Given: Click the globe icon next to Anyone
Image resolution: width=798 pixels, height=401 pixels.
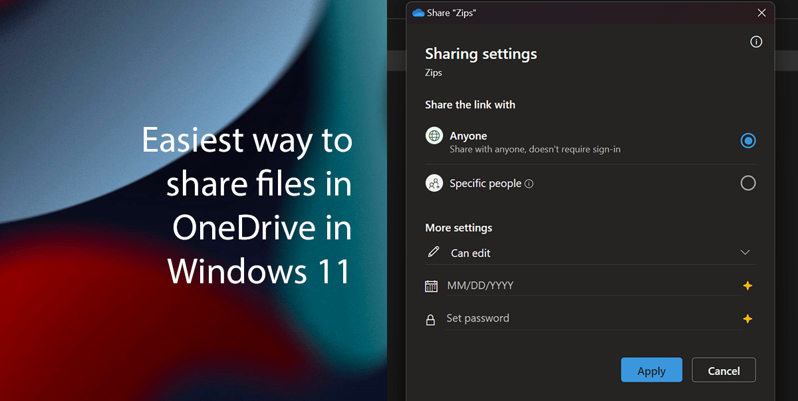Looking at the screenshot, I should coord(434,135).
